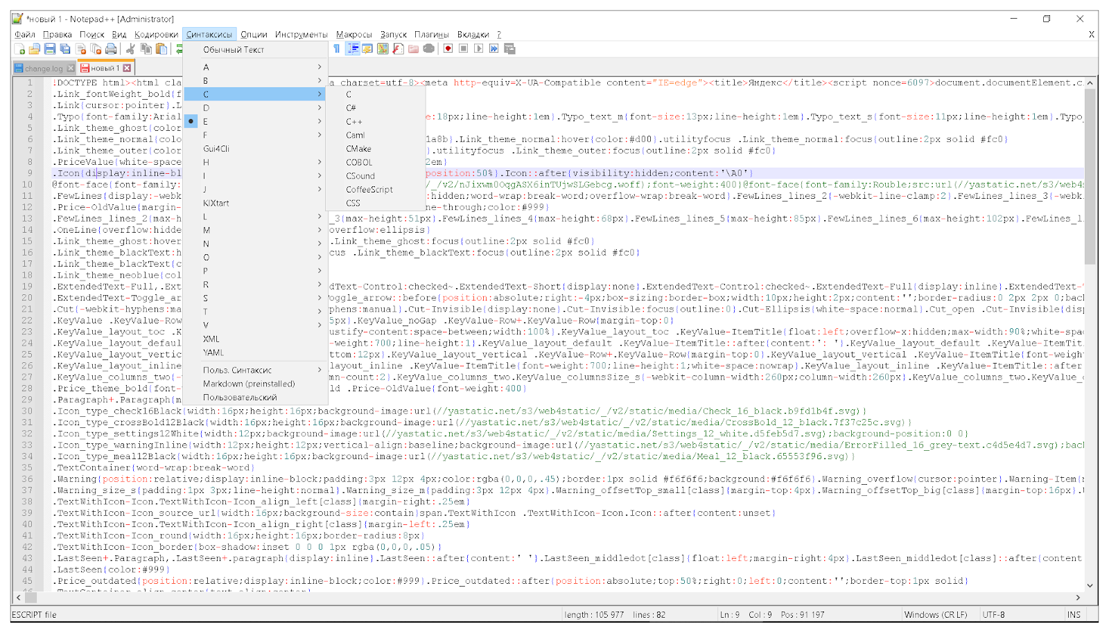This screenshot has height=633, width=1109.
Task: Click the Save All toolbar icon
Action: point(65,49)
